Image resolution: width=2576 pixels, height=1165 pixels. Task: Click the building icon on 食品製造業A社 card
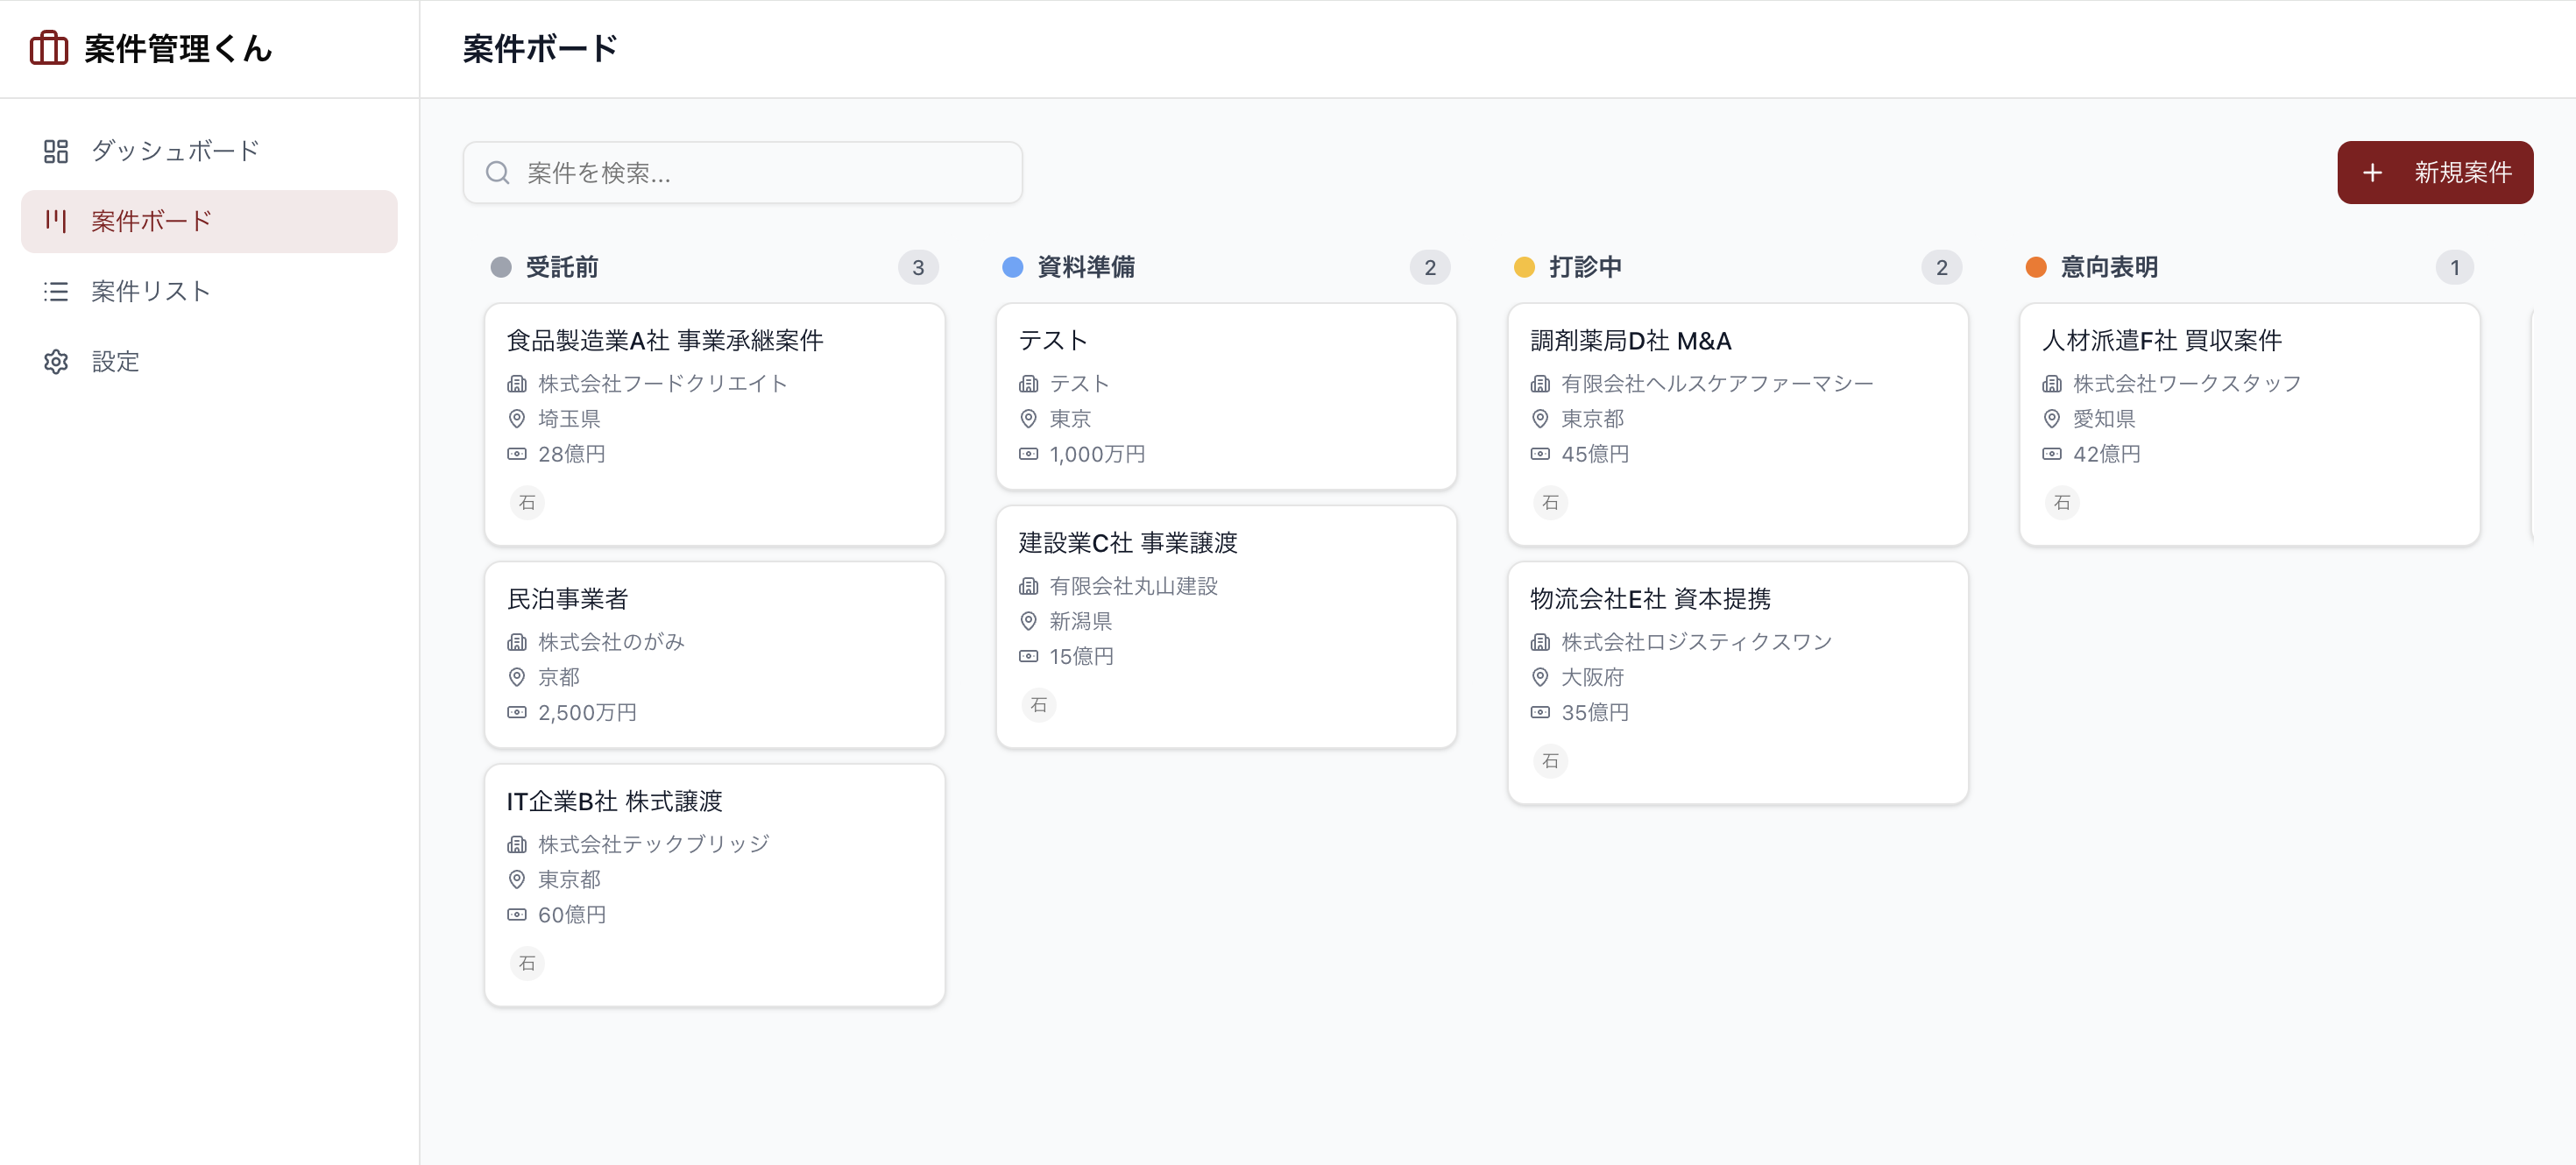pos(517,384)
